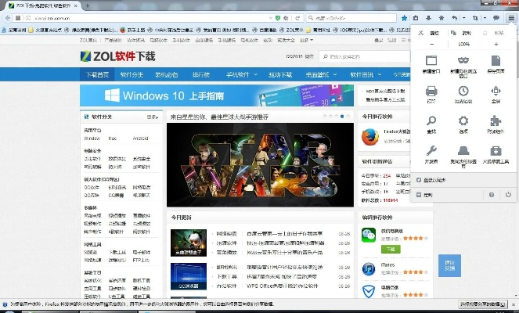The width and height of the screenshot is (519, 313).
Task: Click the Find magnifier icon in menu
Action: tap(430, 121)
